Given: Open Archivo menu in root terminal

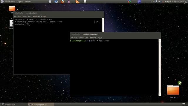Looking at the screenshot, I should pos(17,16).
